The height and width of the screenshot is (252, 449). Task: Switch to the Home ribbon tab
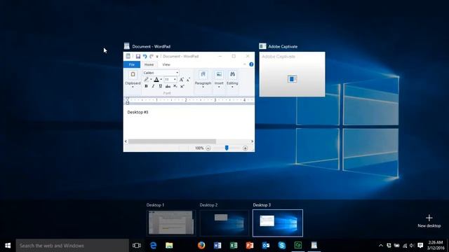[149, 64]
